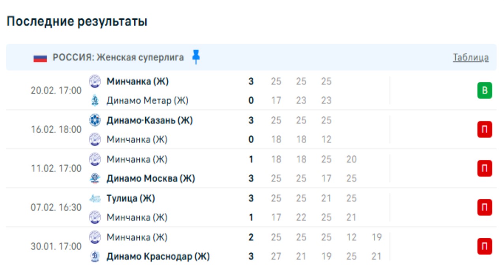Click Dinamo Moskva team logo
504x265 pixels.
[95, 179]
